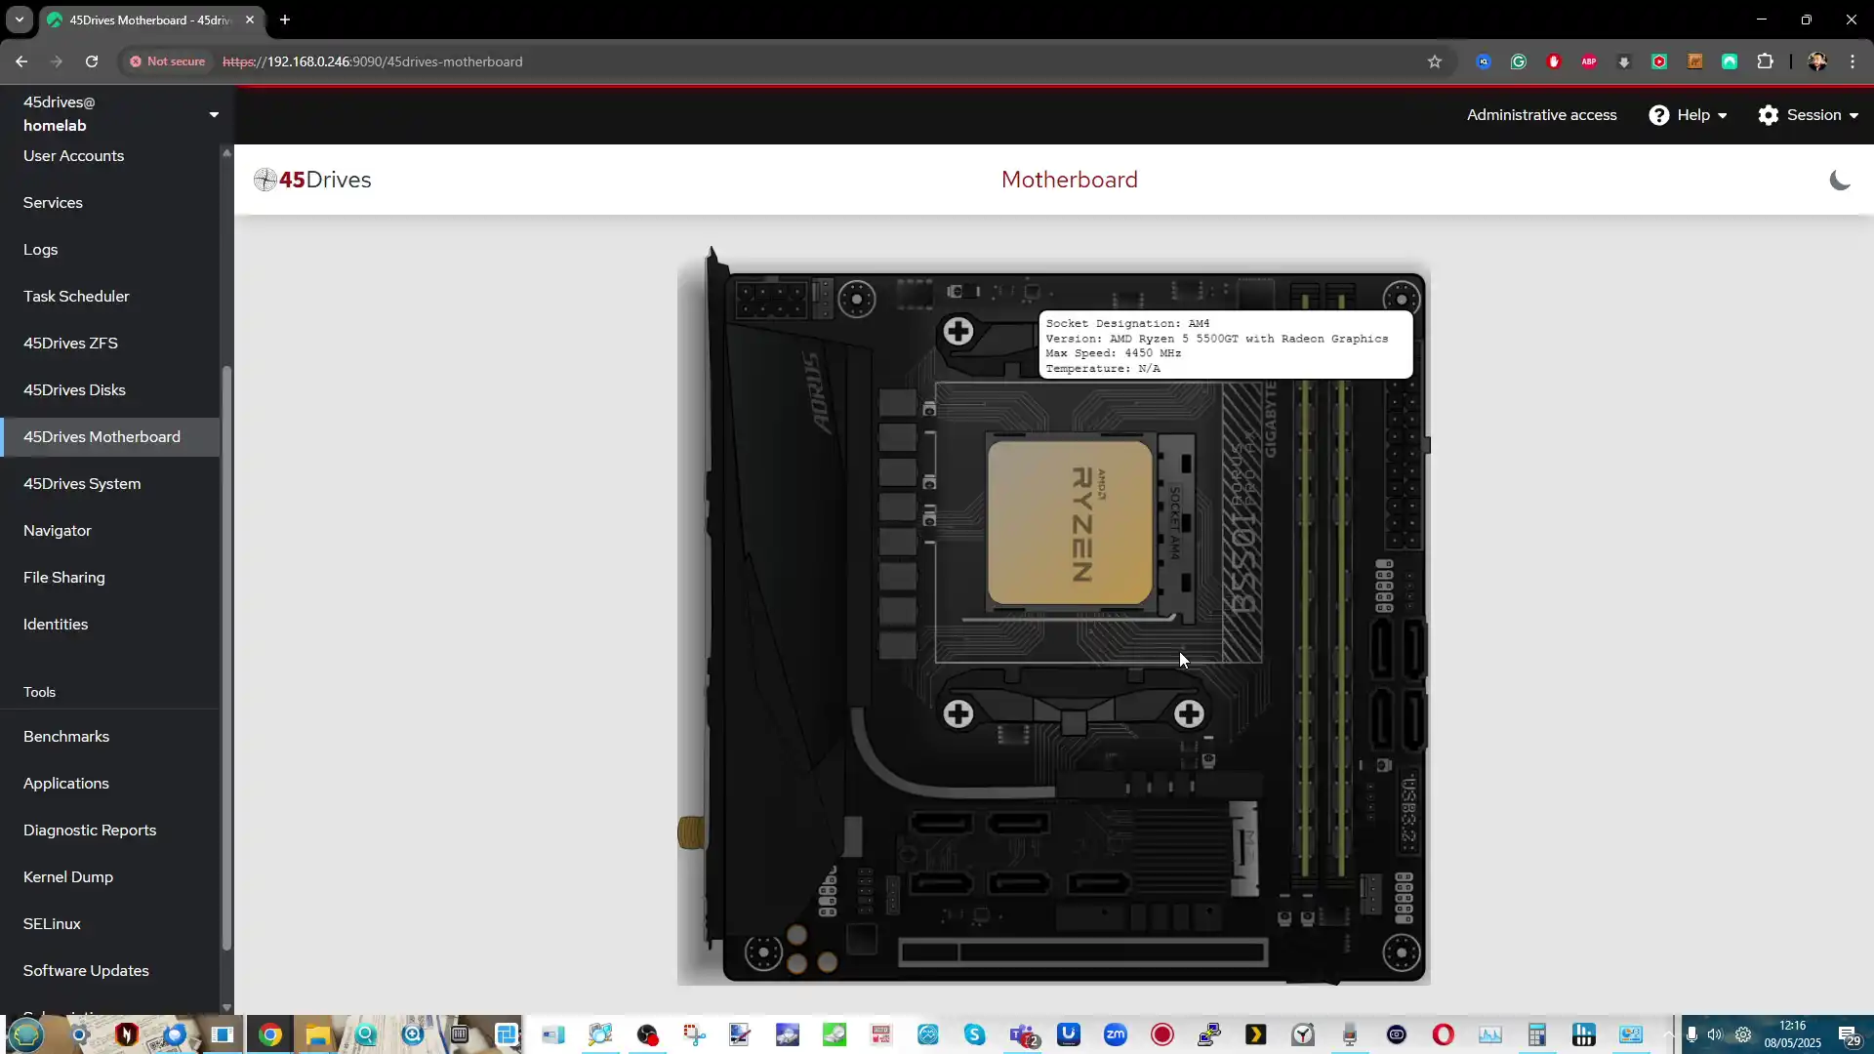The height and width of the screenshot is (1054, 1874).
Task: Bookmark this page with the star icon
Action: tap(1434, 61)
